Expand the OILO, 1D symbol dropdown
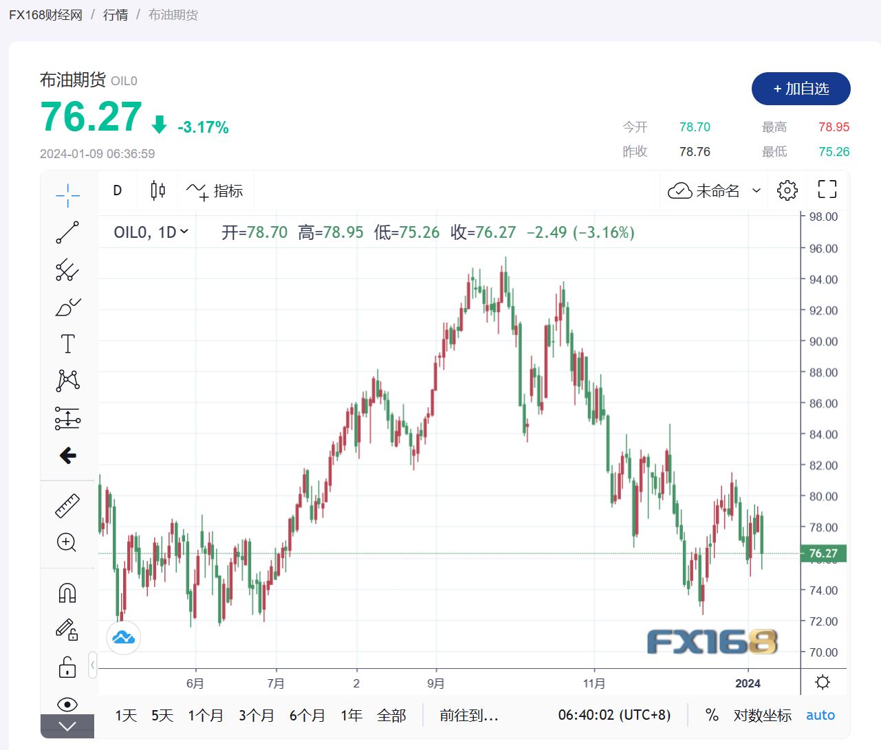This screenshot has height=750, width=881. [151, 232]
